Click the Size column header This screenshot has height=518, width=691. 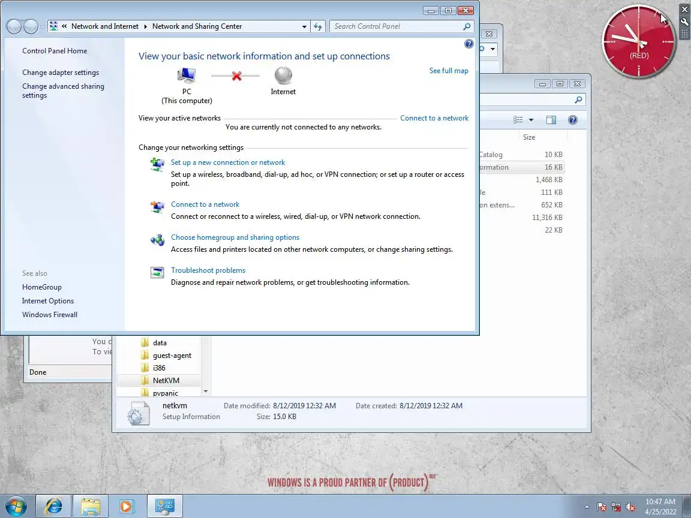pyautogui.click(x=529, y=137)
